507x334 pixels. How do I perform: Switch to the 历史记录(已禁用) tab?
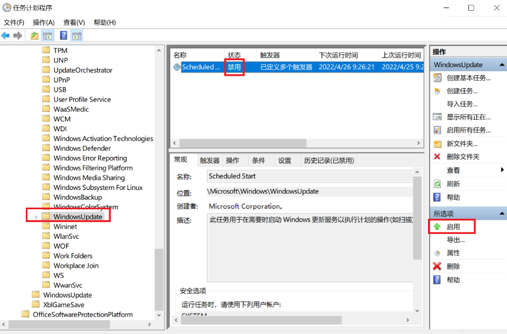point(329,160)
